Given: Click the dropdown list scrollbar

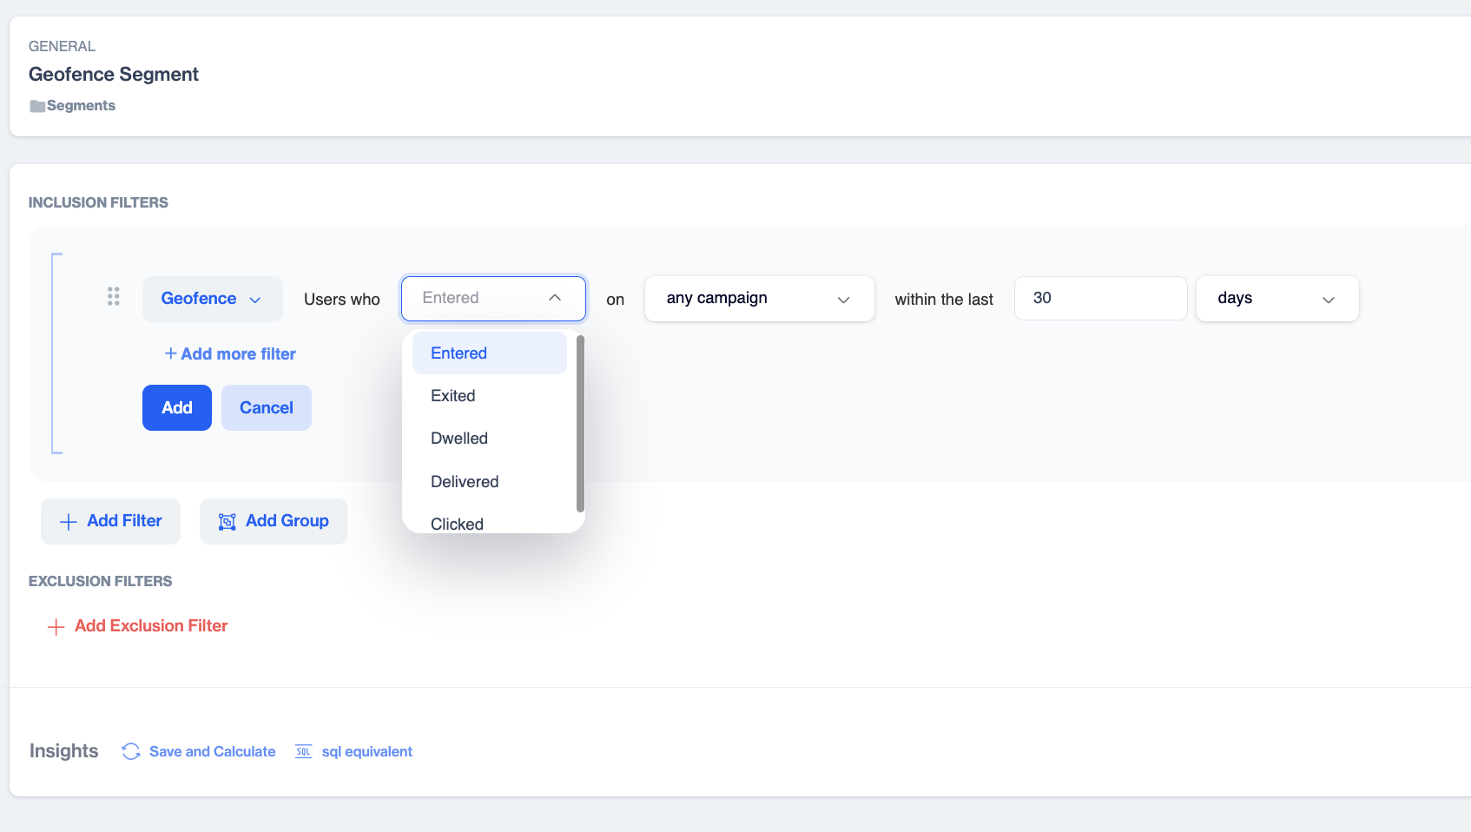Looking at the screenshot, I should 580,424.
